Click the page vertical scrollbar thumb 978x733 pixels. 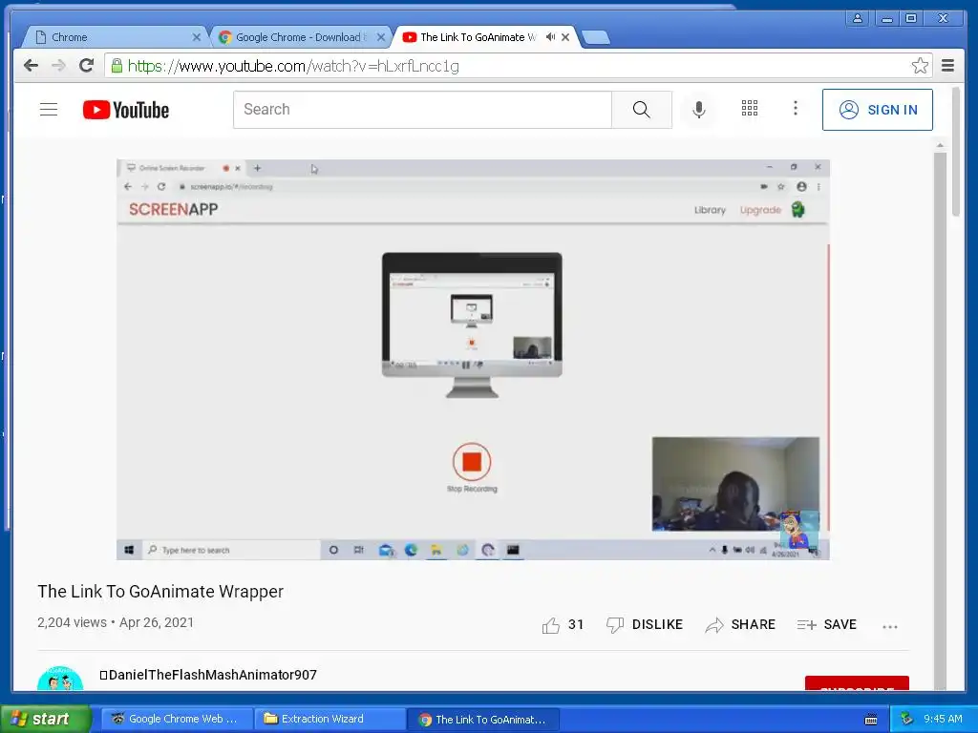click(x=955, y=152)
